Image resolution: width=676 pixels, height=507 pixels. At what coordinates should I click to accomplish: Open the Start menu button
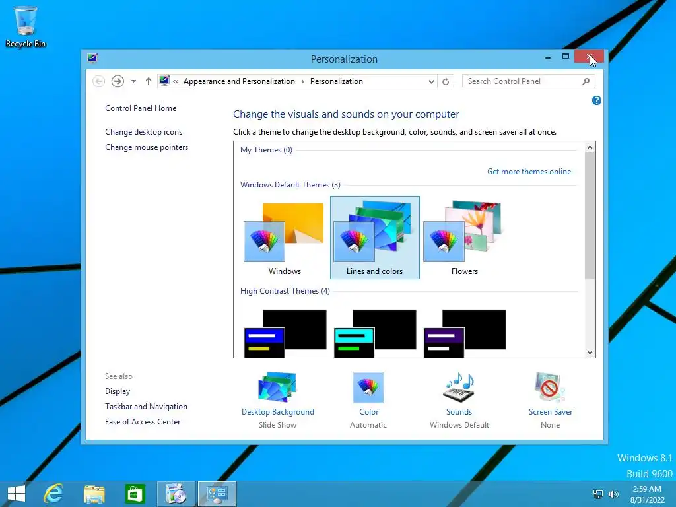17,494
